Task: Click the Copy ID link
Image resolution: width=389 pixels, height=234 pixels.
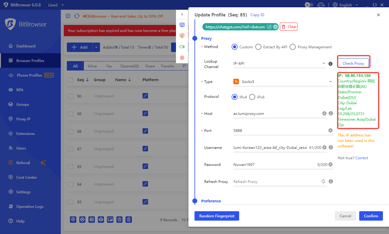Action: [257, 15]
